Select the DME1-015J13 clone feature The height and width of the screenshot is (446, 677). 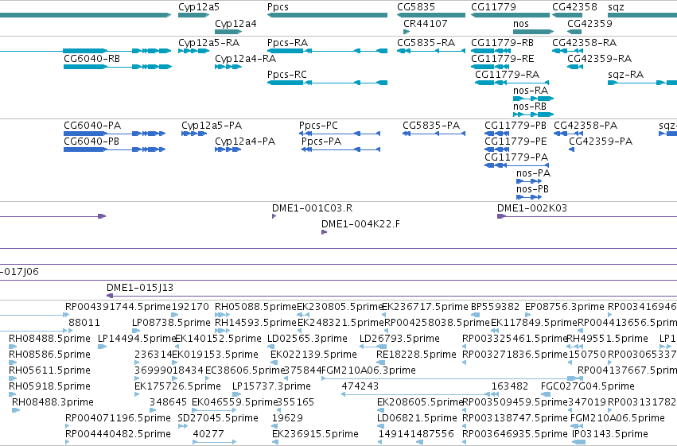pyautogui.click(x=391, y=296)
